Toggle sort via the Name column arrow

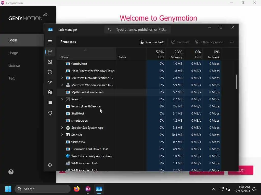(x=85, y=50)
